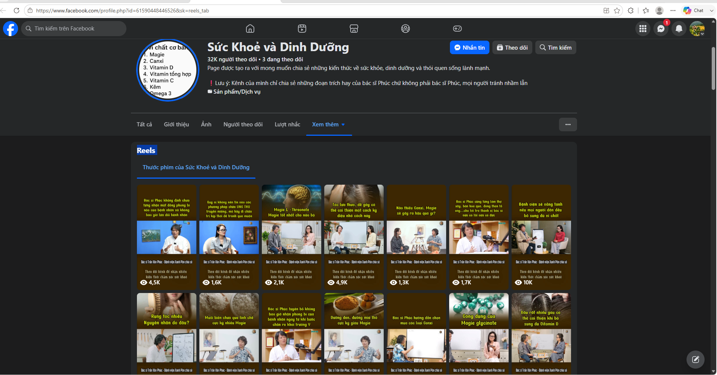Open the Gaming controller icon
This screenshot has width=717, height=375.
coord(457,29)
